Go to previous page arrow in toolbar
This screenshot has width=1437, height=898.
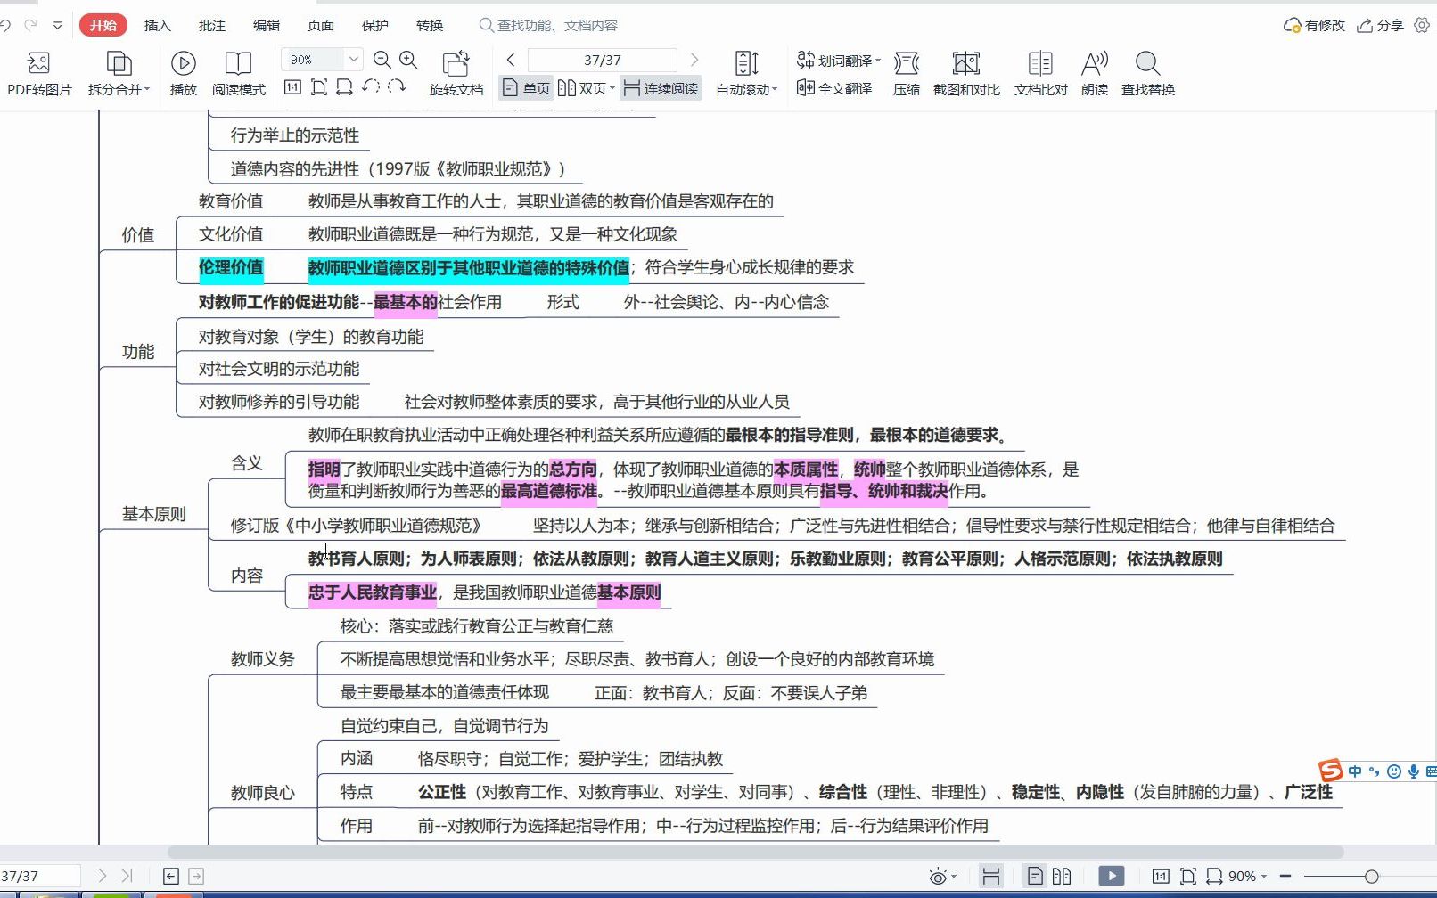[511, 60]
